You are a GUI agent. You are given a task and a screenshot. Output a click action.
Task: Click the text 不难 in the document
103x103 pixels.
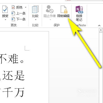coord(9,59)
